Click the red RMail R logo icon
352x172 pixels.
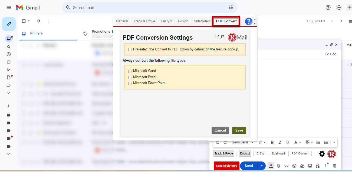(332, 154)
